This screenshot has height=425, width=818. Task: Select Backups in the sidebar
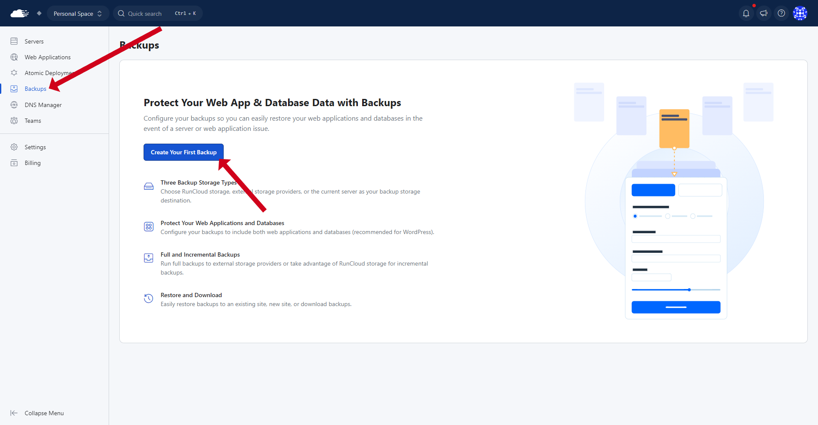tap(35, 89)
